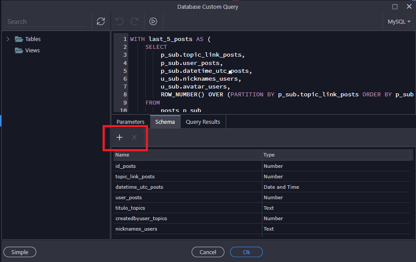
Task: Click the redo arrow icon
Action: pos(134,21)
